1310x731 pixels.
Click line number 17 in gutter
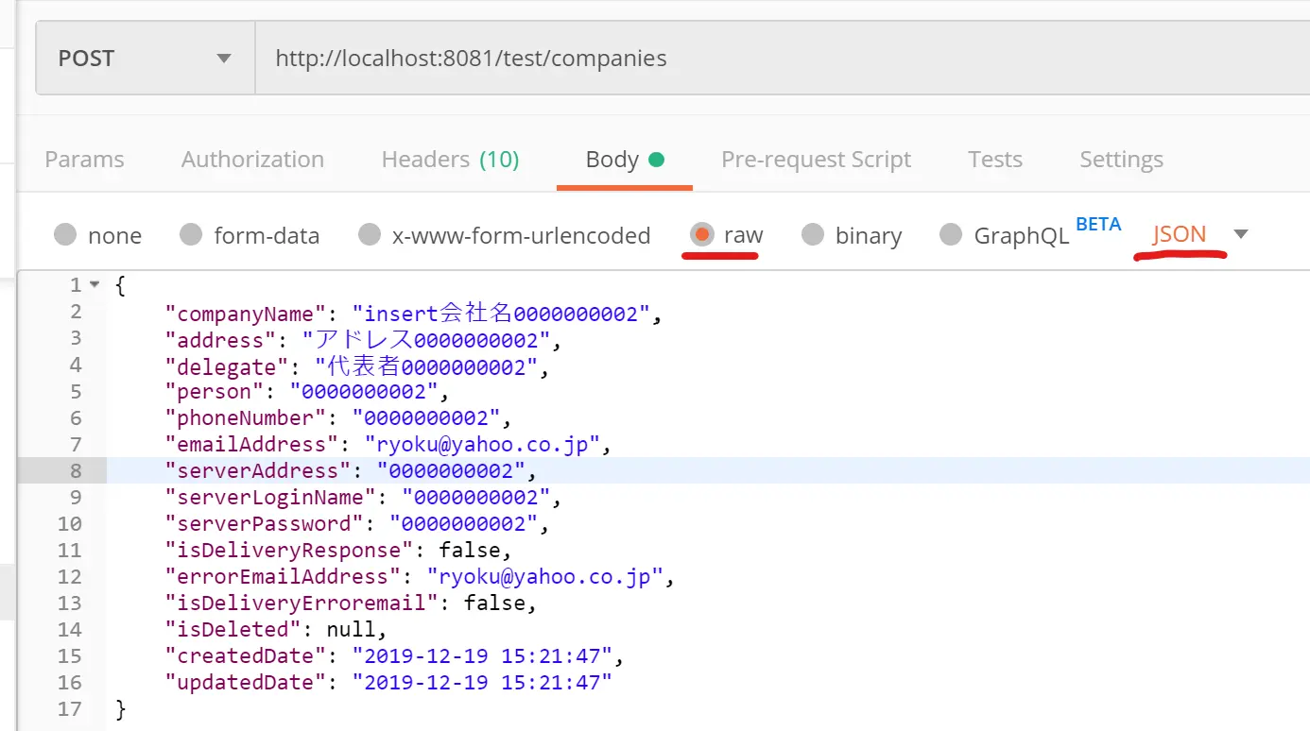coord(69,708)
